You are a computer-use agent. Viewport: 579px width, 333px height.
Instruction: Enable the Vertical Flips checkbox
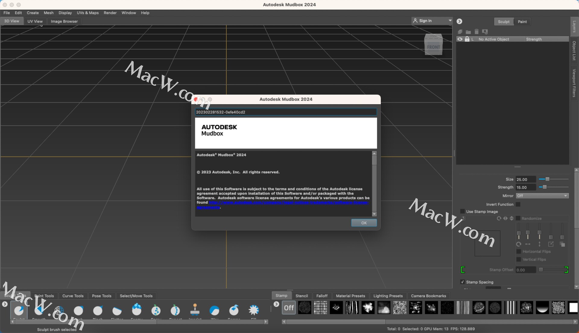click(x=519, y=259)
